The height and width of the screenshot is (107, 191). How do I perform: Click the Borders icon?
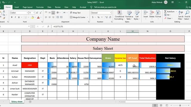tap(25, 17)
